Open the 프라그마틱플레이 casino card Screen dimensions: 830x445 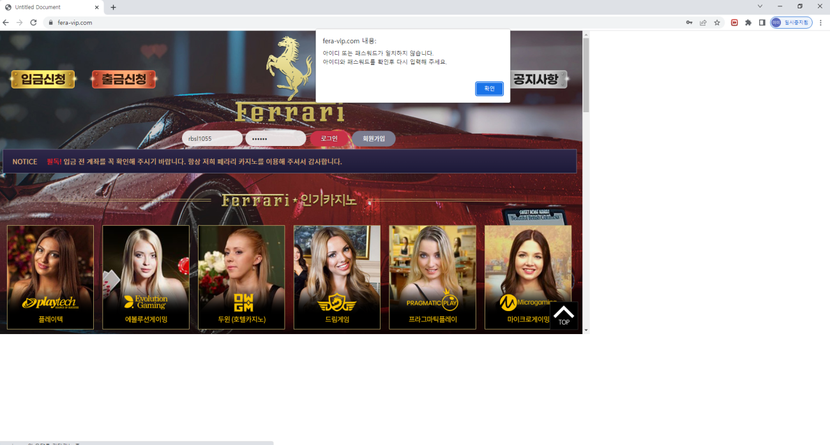[432, 277]
